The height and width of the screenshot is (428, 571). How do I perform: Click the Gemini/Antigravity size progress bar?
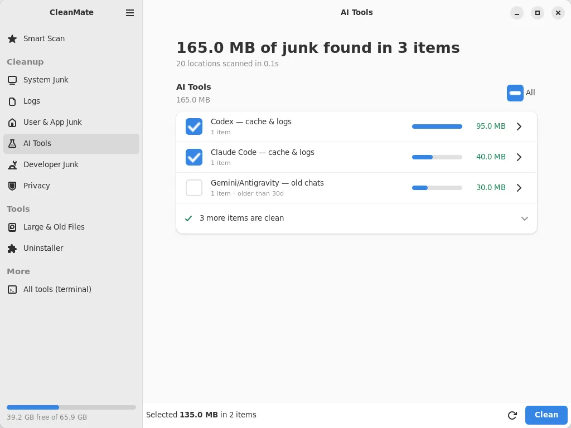click(437, 187)
